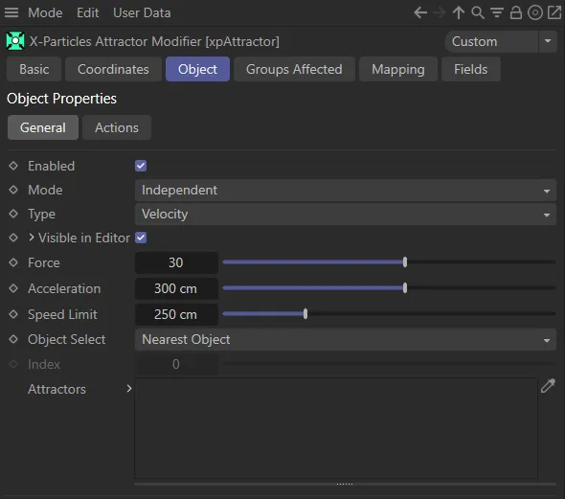Open Object Select dropdown showing Nearest Object
This screenshot has height=499, width=565.
[345, 339]
